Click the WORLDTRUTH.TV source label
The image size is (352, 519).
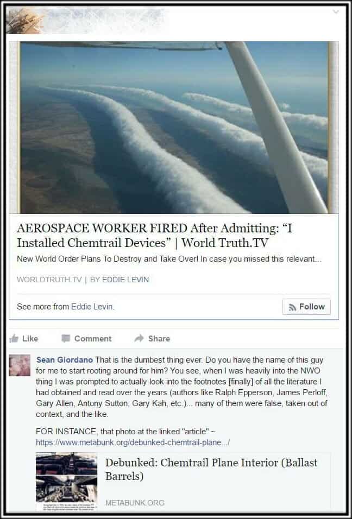[x=49, y=280]
